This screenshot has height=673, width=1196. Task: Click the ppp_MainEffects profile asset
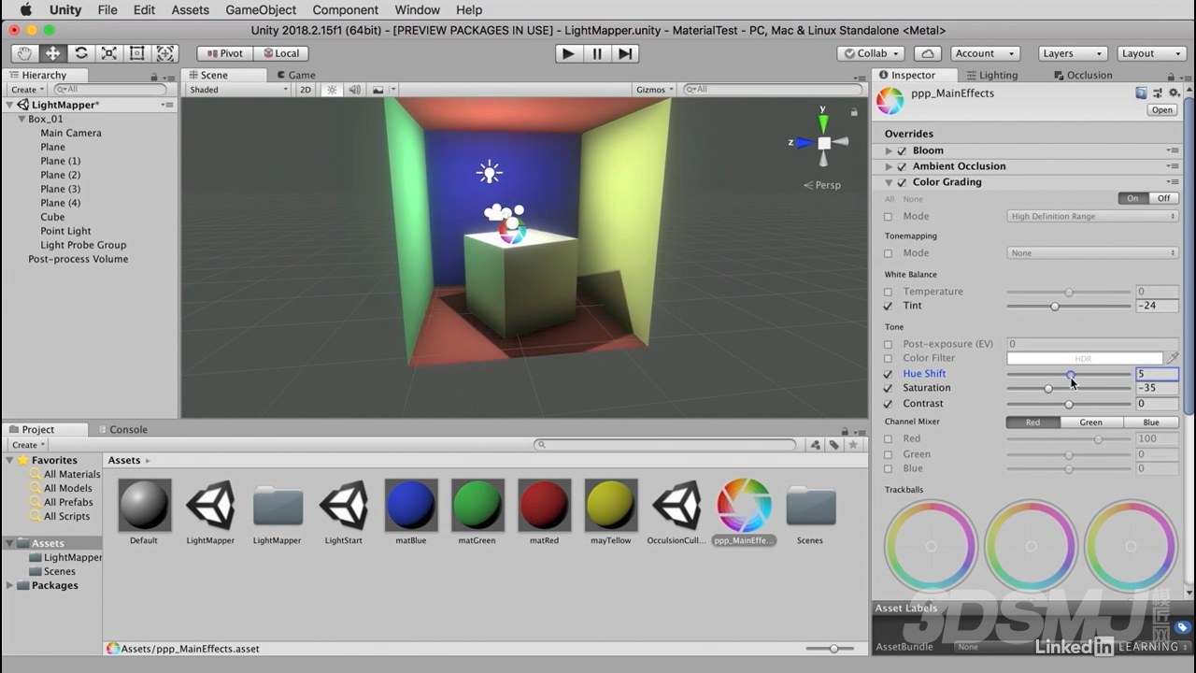click(x=744, y=506)
